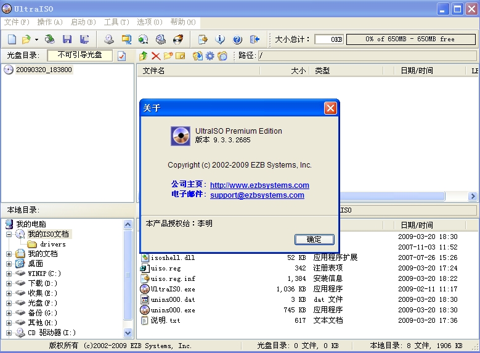Image resolution: width=480 pixels, height=353 pixels.
Task: Click the Add Files page-with-gear icon
Action: point(203,39)
